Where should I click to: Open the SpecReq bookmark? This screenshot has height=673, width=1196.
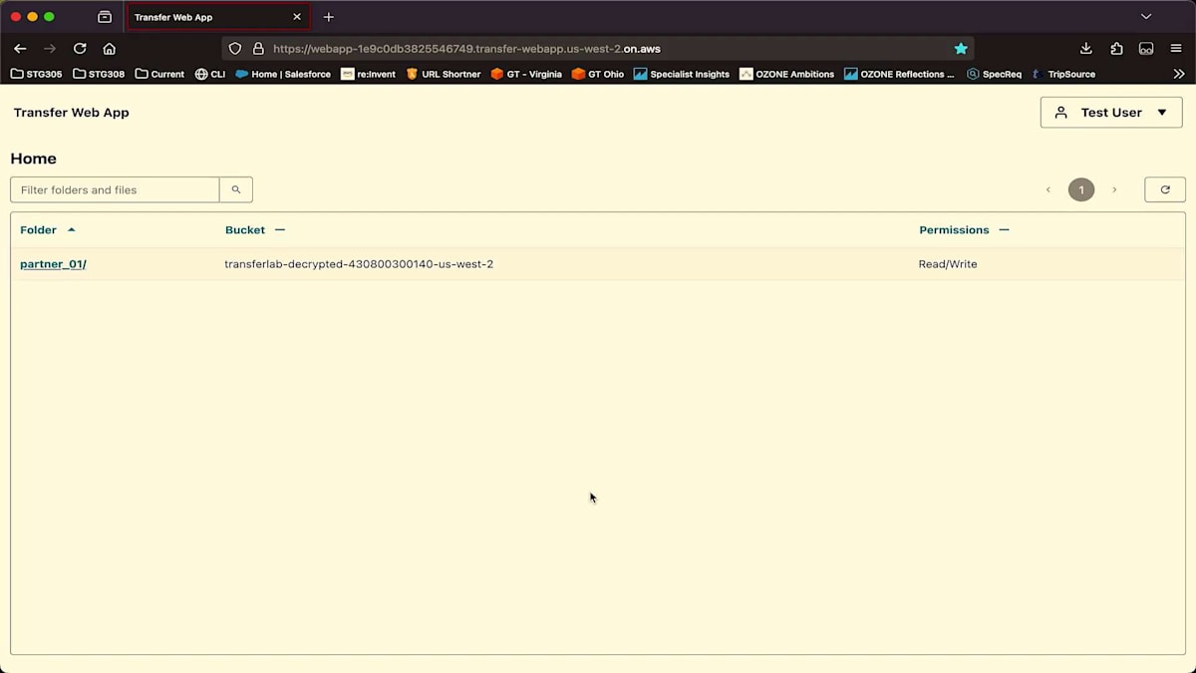[x=995, y=74]
